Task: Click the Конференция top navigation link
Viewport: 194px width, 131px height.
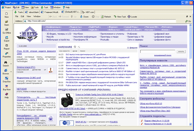Action: click(53, 27)
